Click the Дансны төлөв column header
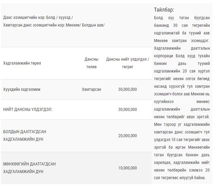This screenshot has height=188, width=220. click(x=91, y=63)
